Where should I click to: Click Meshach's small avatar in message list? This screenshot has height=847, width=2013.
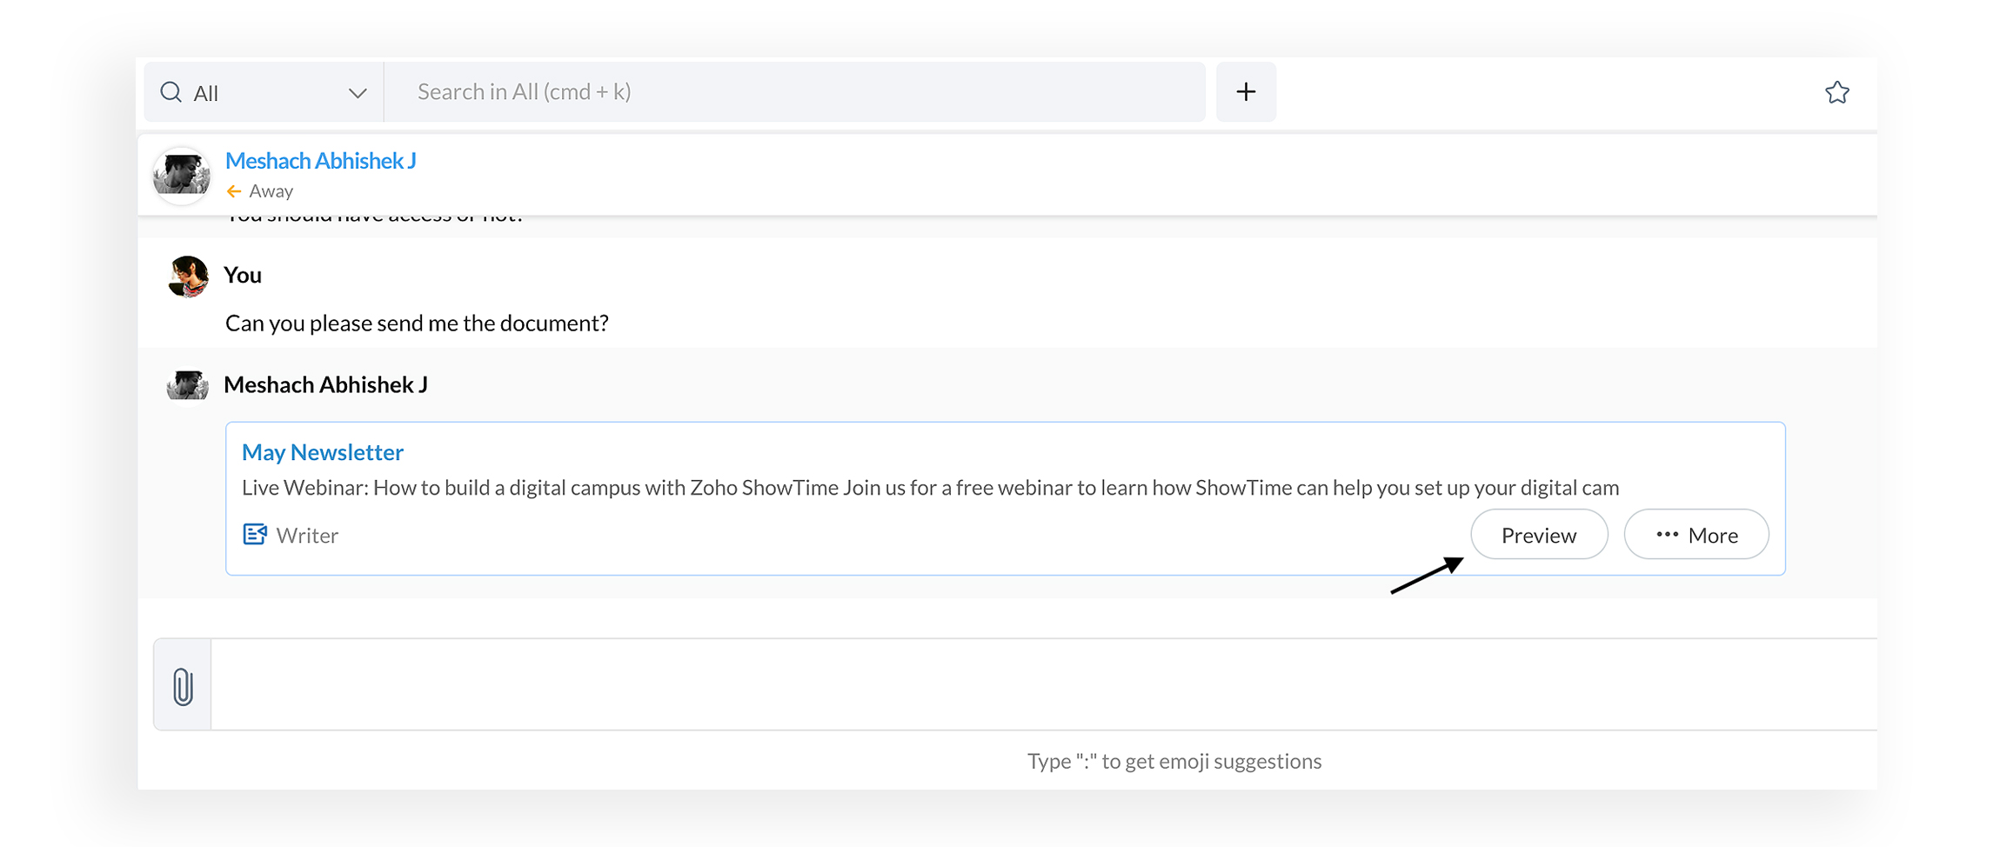point(188,385)
